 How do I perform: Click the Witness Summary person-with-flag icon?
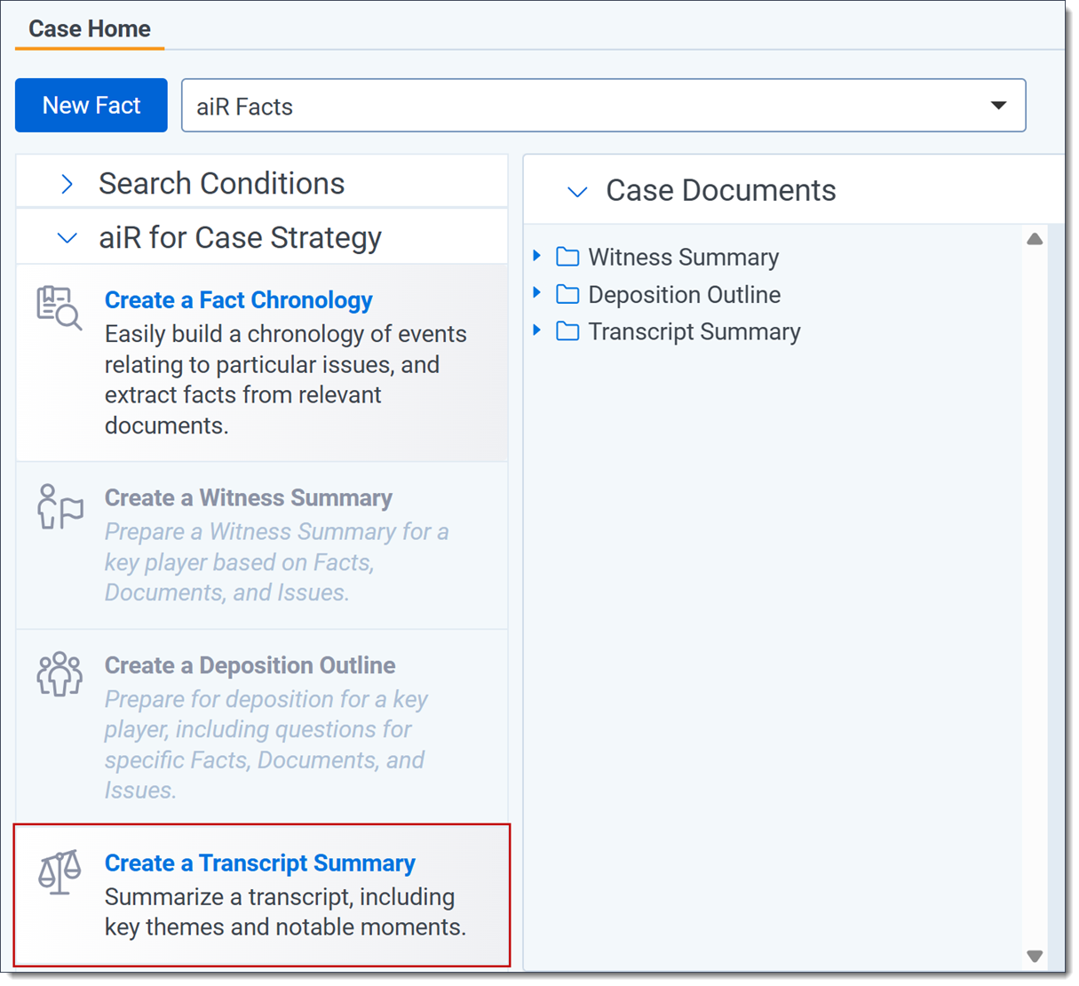[60, 507]
